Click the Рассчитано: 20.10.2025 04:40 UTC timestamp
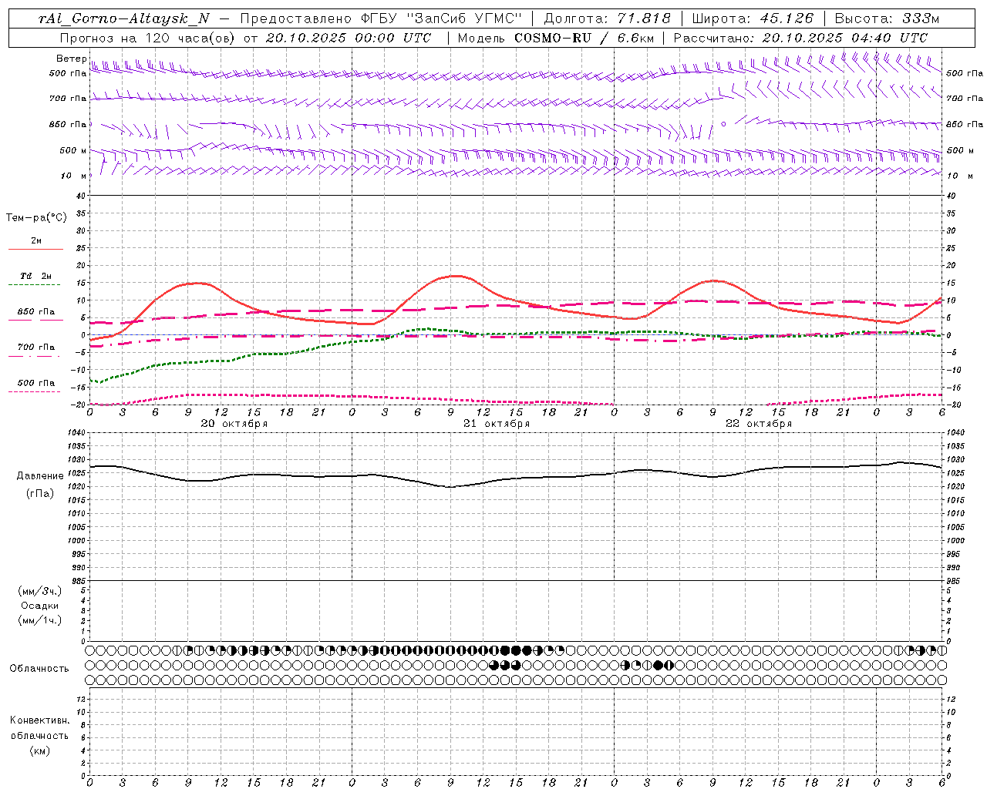Viewport: 987px width, 789px height. [x=800, y=38]
